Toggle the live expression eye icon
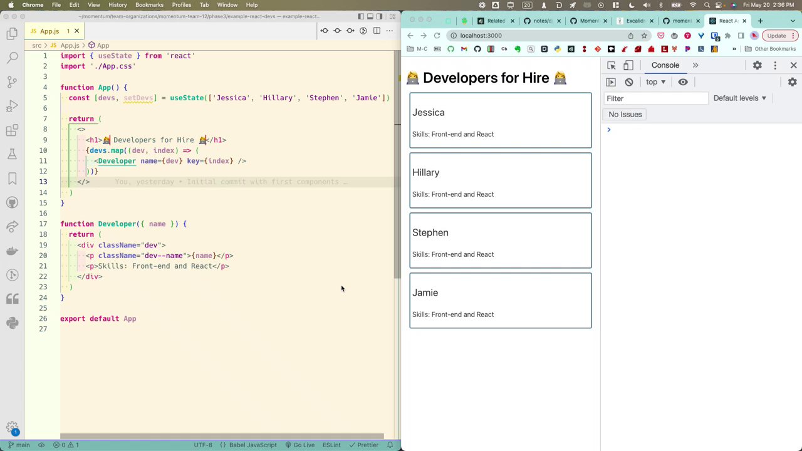Image resolution: width=802 pixels, height=451 pixels. click(x=683, y=82)
